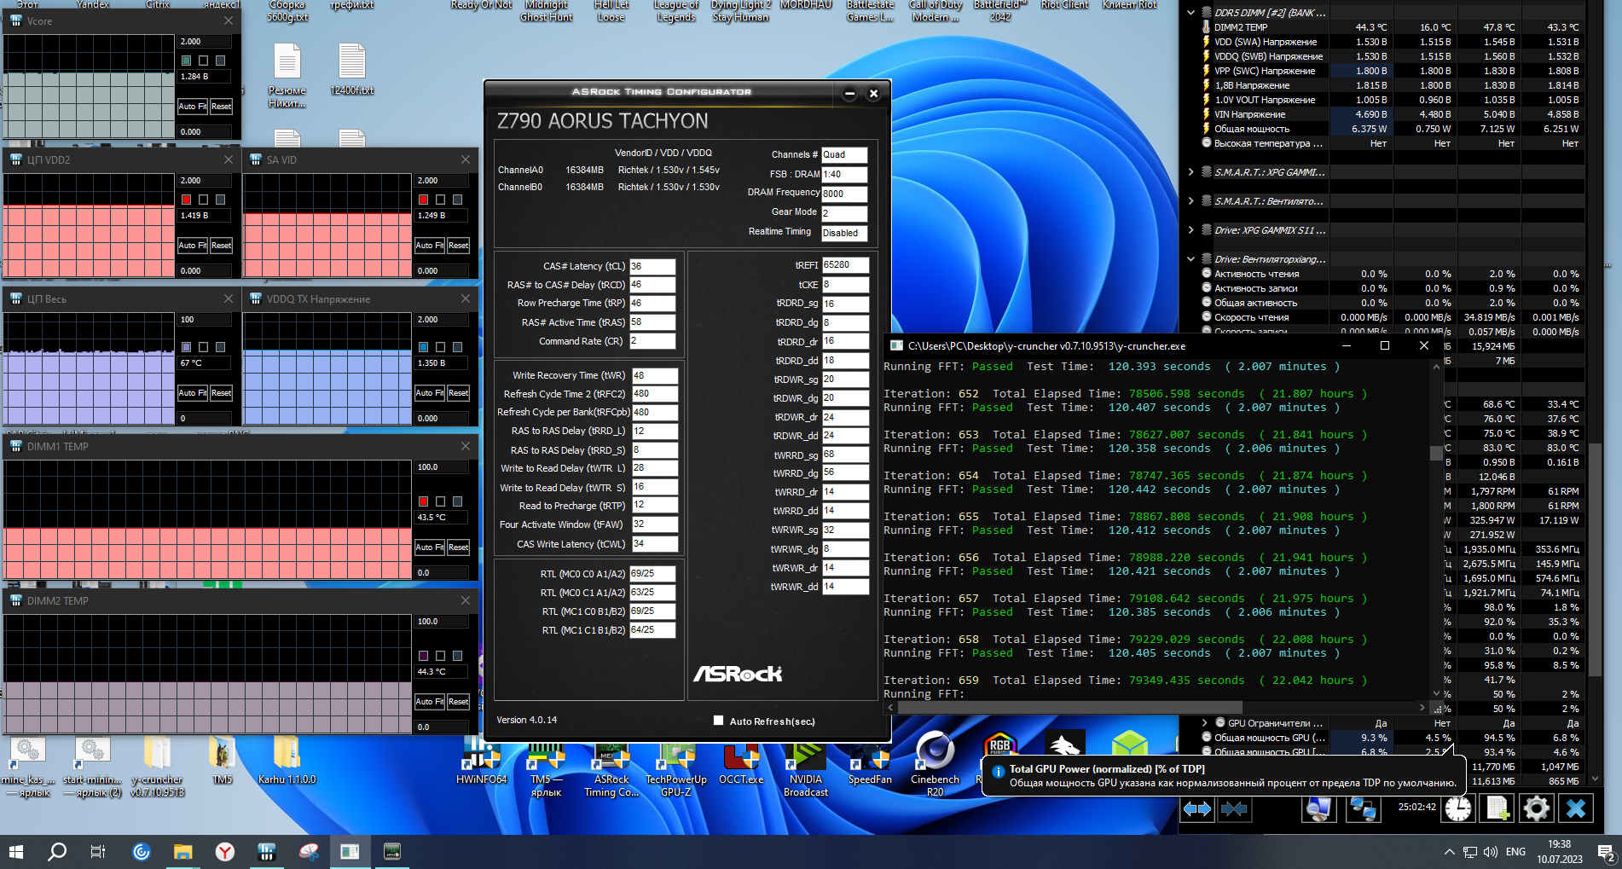1622x869 pixels.
Task: Open HWiNFO sensor settings via the gear icon
Action: tap(1536, 808)
